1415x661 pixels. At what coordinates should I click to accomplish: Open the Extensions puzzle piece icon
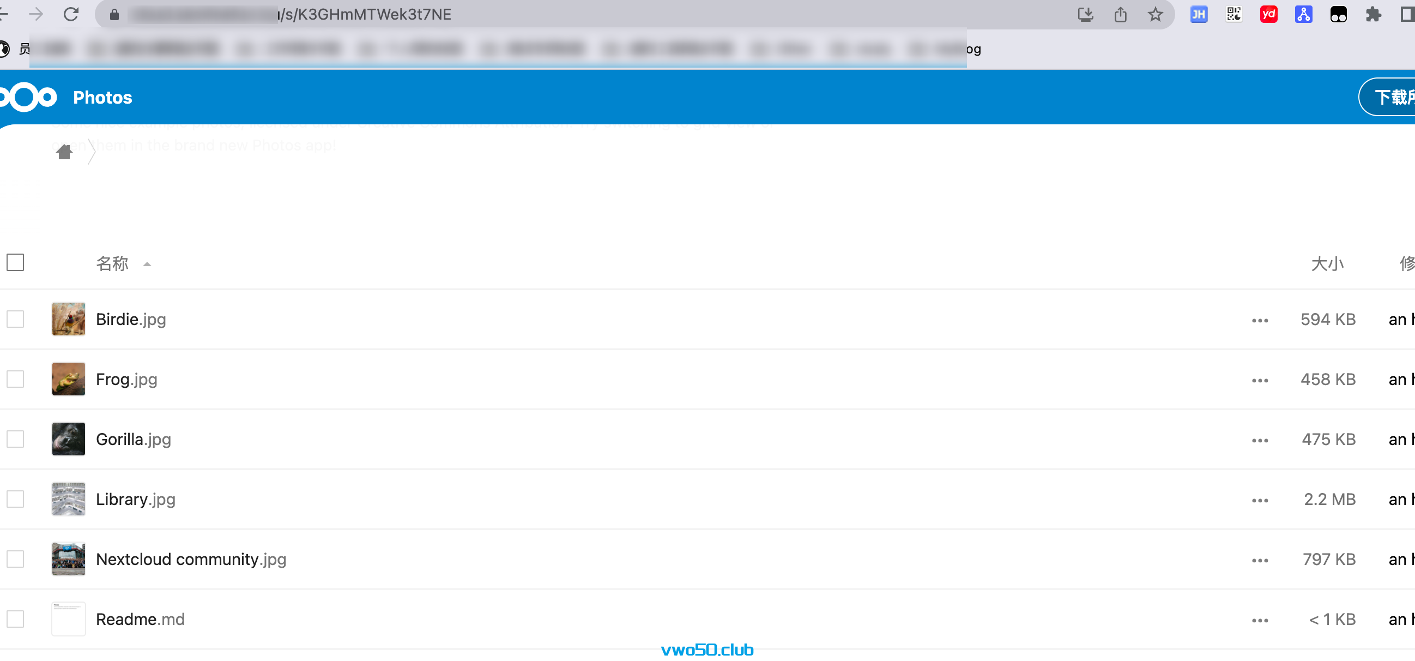[1373, 14]
